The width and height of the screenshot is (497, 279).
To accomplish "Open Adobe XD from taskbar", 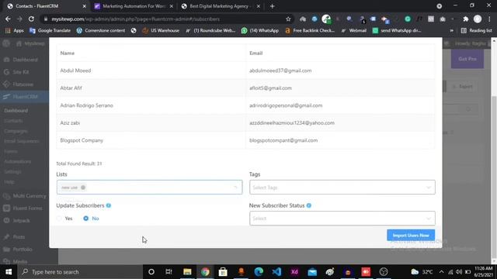I will point(294,272).
